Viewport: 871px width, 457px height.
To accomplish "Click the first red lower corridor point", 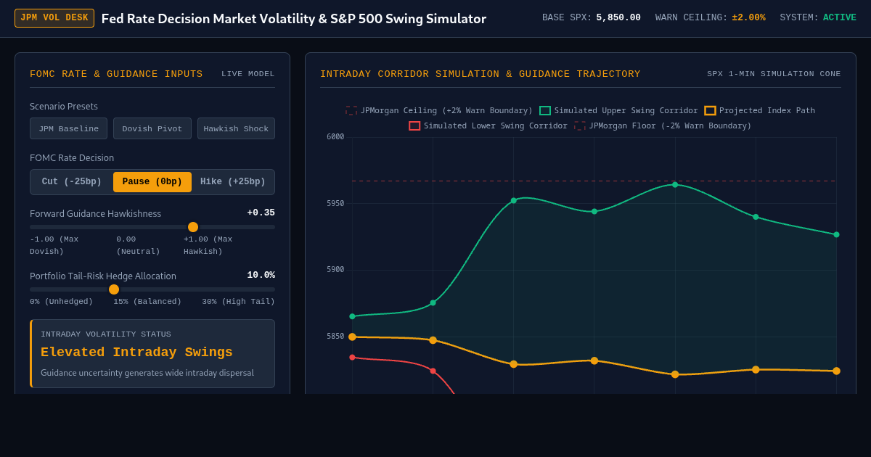I will (x=352, y=358).
